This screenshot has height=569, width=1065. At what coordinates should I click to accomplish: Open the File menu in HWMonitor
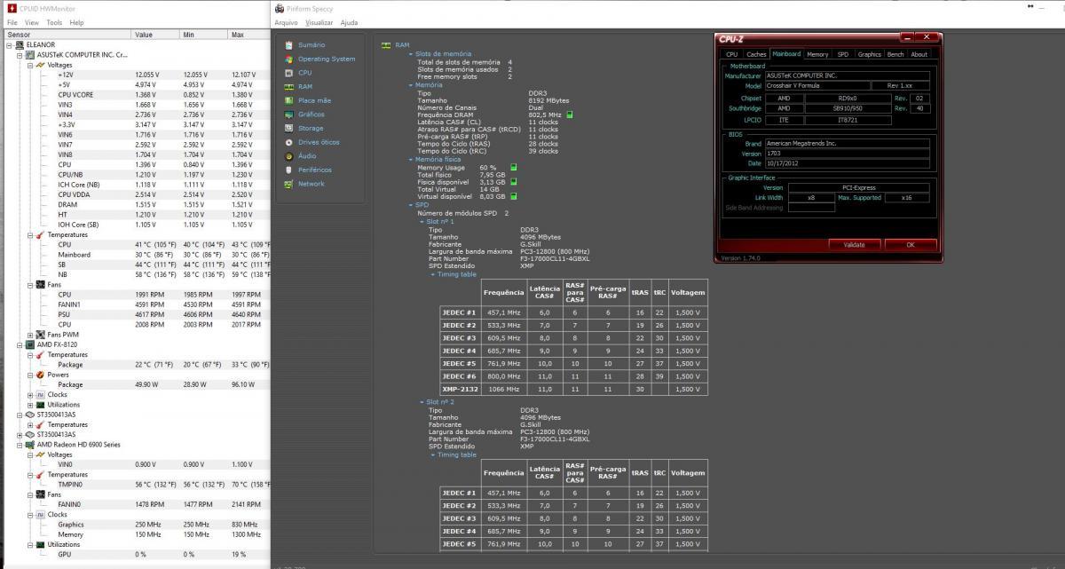click(12, 22)
